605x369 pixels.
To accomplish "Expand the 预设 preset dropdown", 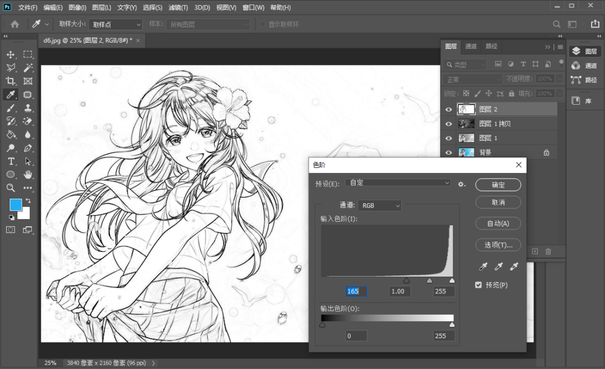I will coord(399,183).
